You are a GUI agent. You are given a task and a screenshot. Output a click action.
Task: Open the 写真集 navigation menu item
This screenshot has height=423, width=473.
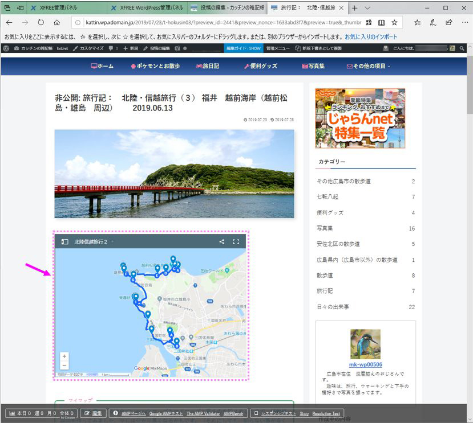(313, 66)
